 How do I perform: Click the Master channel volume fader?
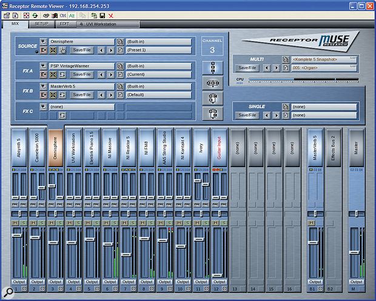354,253
